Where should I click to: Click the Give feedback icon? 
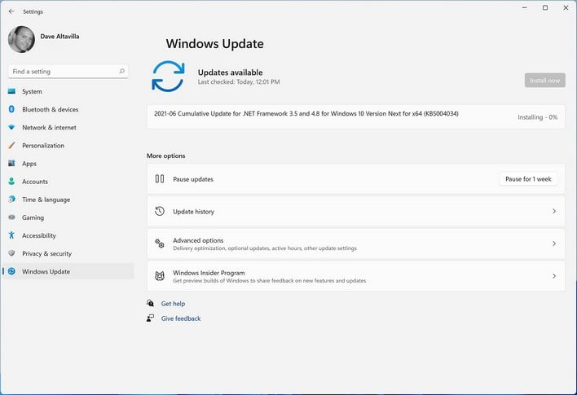(150, 318)
